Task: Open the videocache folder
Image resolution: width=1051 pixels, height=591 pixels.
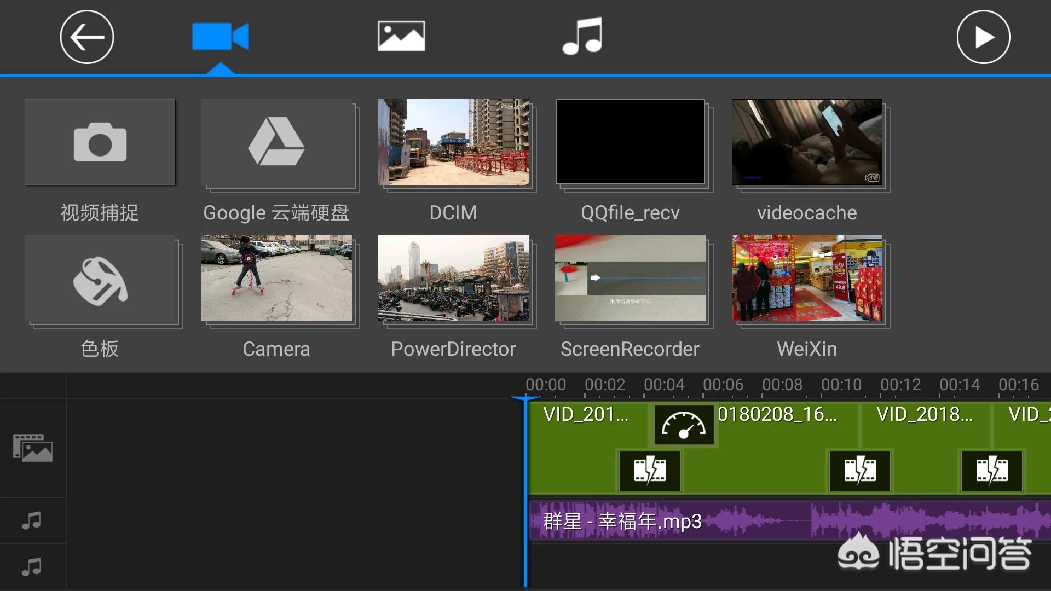Action: (807, 142)
